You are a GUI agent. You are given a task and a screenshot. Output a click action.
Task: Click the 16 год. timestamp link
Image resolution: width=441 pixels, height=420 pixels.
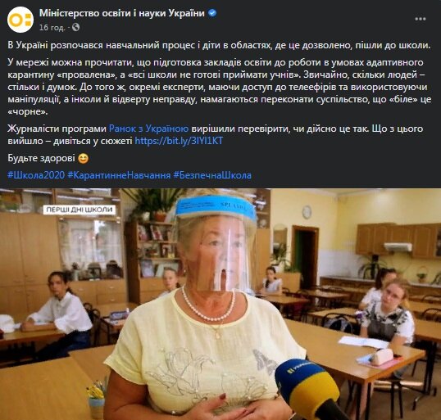[x=52, y=28]
